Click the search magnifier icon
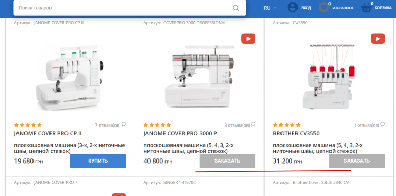 pyautogui.click(x=236, y=8)
